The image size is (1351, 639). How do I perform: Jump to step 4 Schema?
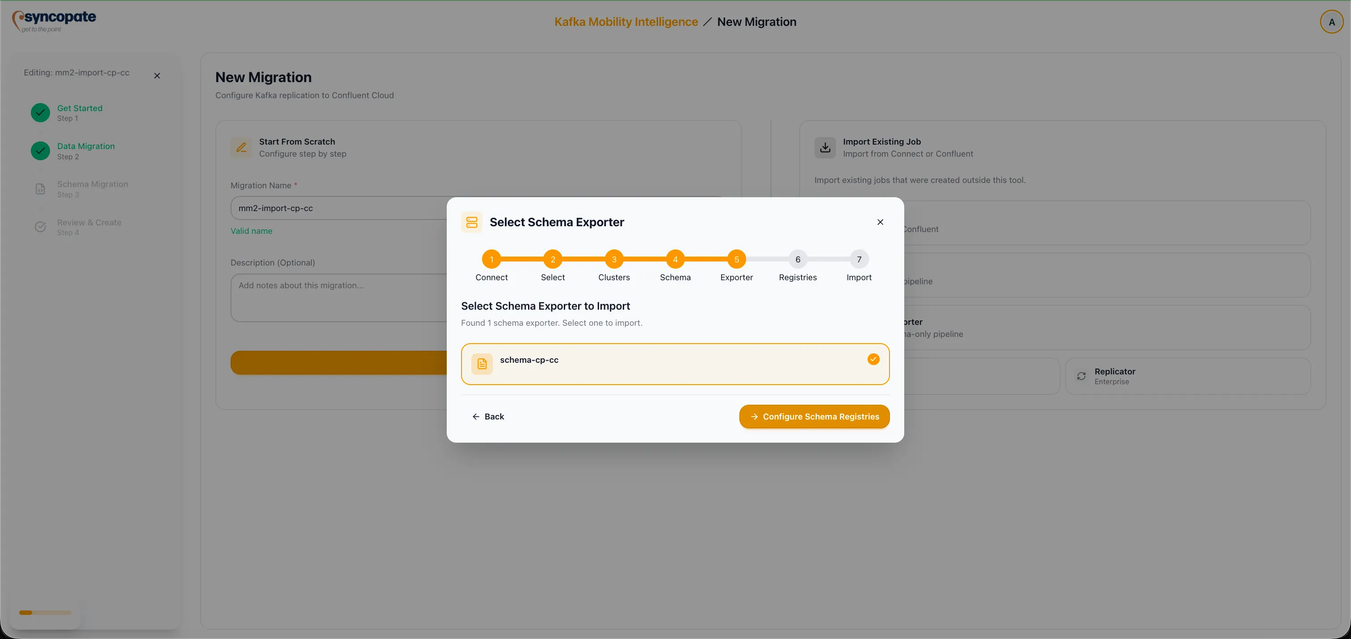pos(675,259)
